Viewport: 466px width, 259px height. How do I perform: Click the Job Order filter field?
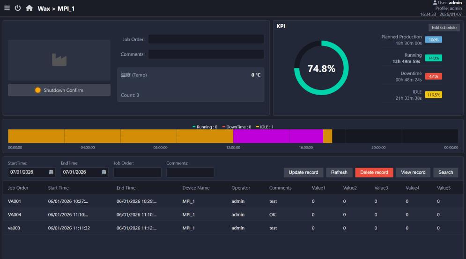coord(137,172)
